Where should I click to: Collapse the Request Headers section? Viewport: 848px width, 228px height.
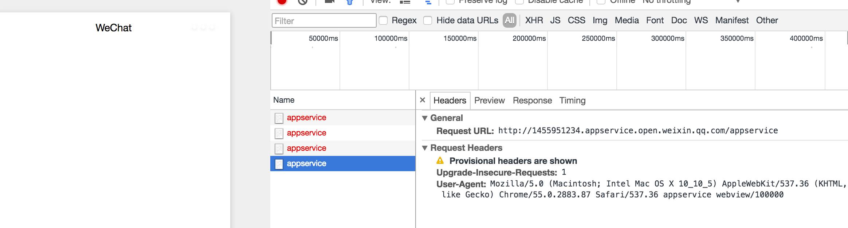tap(425, 148)
